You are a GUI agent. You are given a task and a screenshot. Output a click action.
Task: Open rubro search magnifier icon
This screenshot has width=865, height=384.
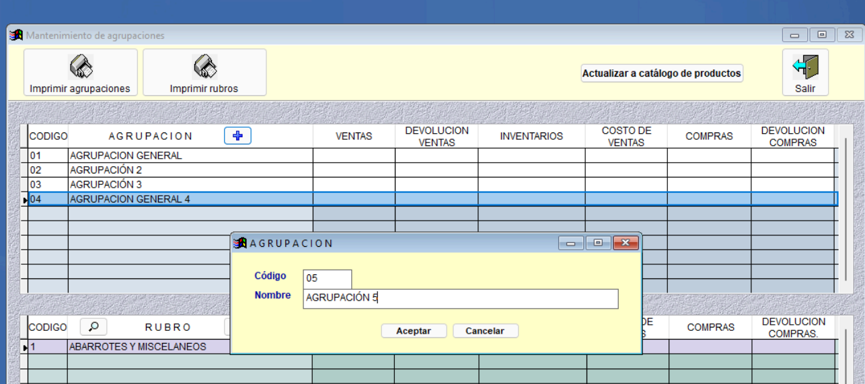point(94,327)
